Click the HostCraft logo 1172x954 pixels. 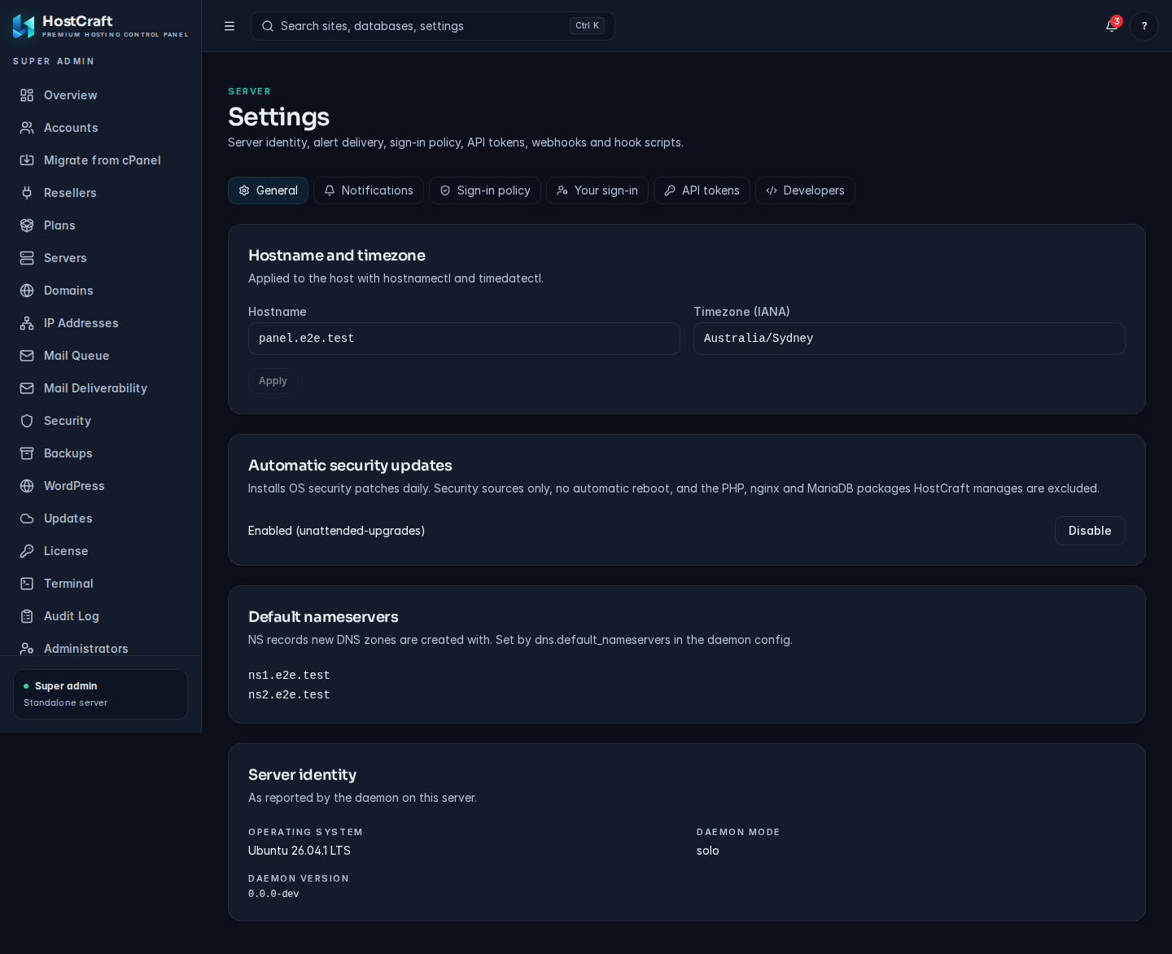(101, 26)
